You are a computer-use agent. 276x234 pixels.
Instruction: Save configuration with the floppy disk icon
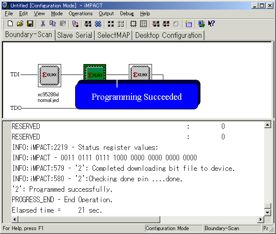tap(30, 24)
